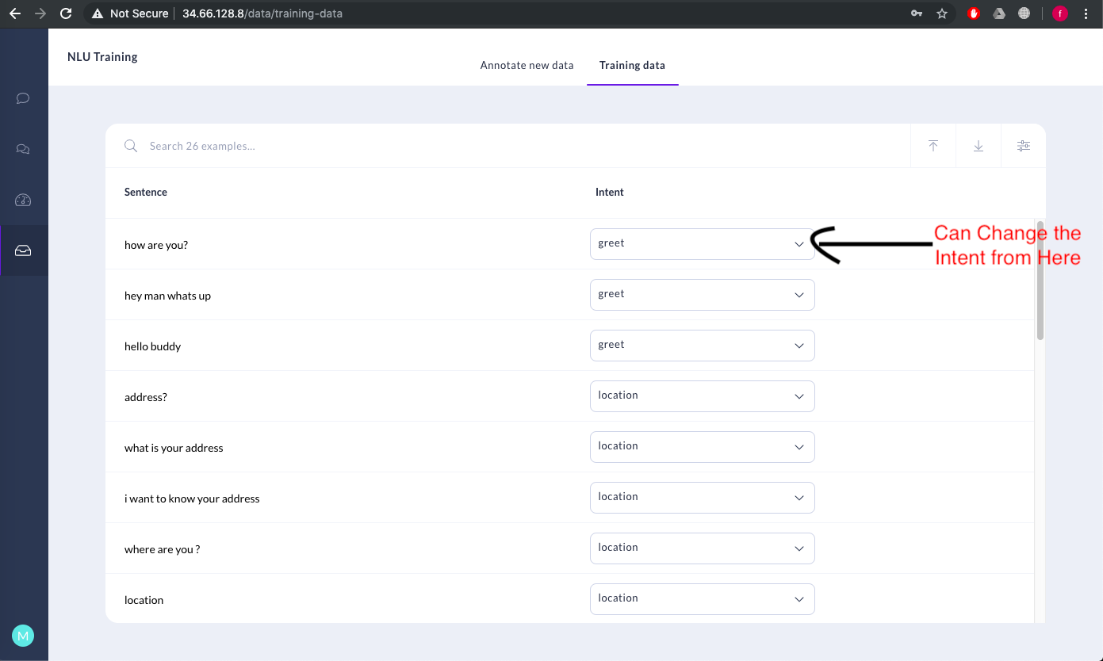Change intent for "what is your address"
The image size is (1103, 661).
click(702, 447)
